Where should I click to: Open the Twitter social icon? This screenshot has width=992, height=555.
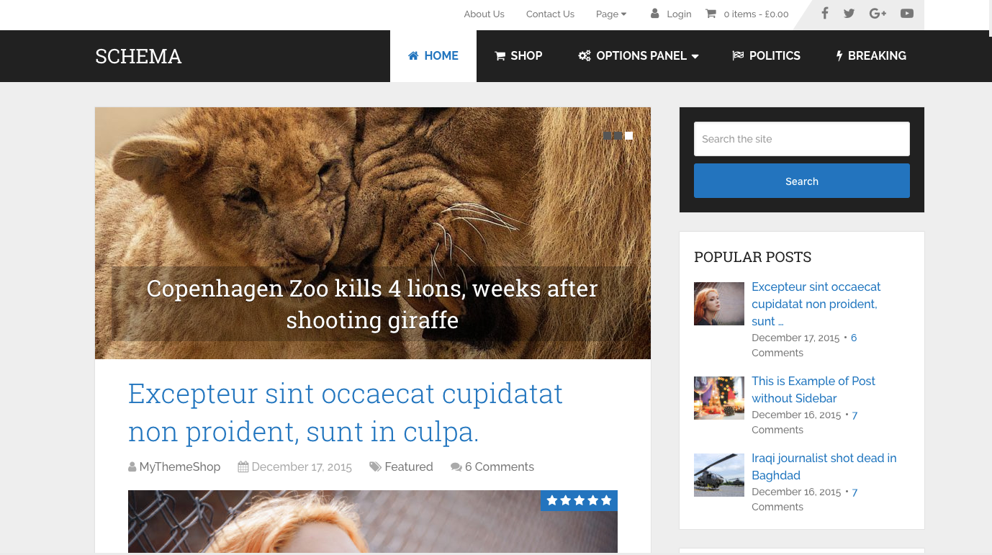(x=849, y=14)
